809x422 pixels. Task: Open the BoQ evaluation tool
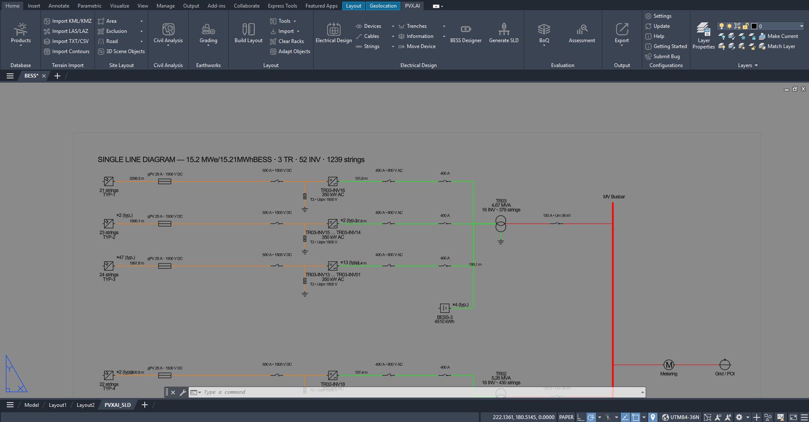544,33
